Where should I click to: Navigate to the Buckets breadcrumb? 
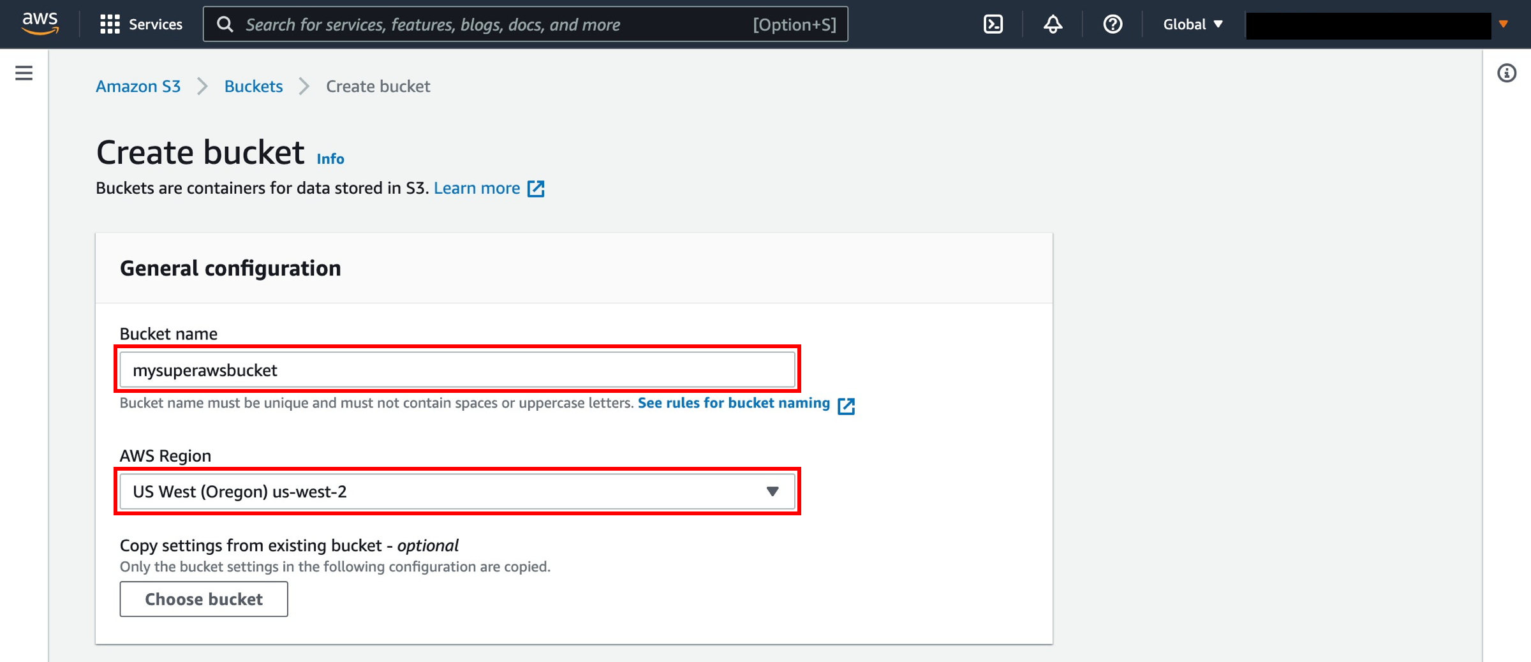253,86
